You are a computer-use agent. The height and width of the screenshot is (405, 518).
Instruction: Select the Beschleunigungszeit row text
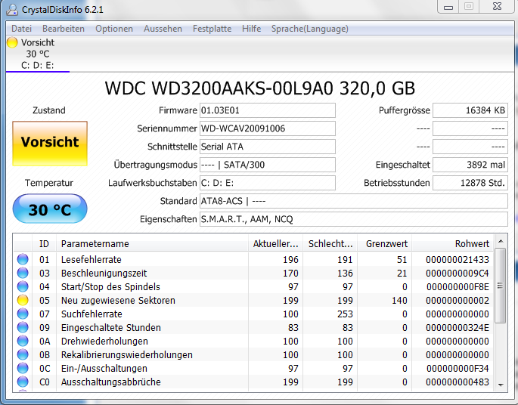[104, 273]
